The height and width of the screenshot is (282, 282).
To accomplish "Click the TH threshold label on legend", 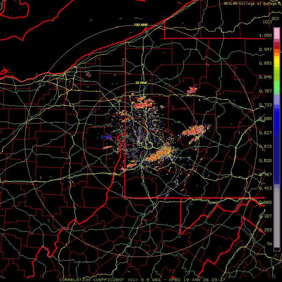I will pyautogui.click(x=269, y=244).
